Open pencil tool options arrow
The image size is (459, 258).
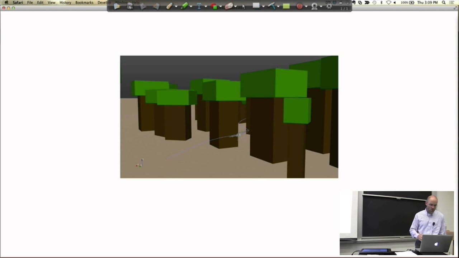click(176, 6)
